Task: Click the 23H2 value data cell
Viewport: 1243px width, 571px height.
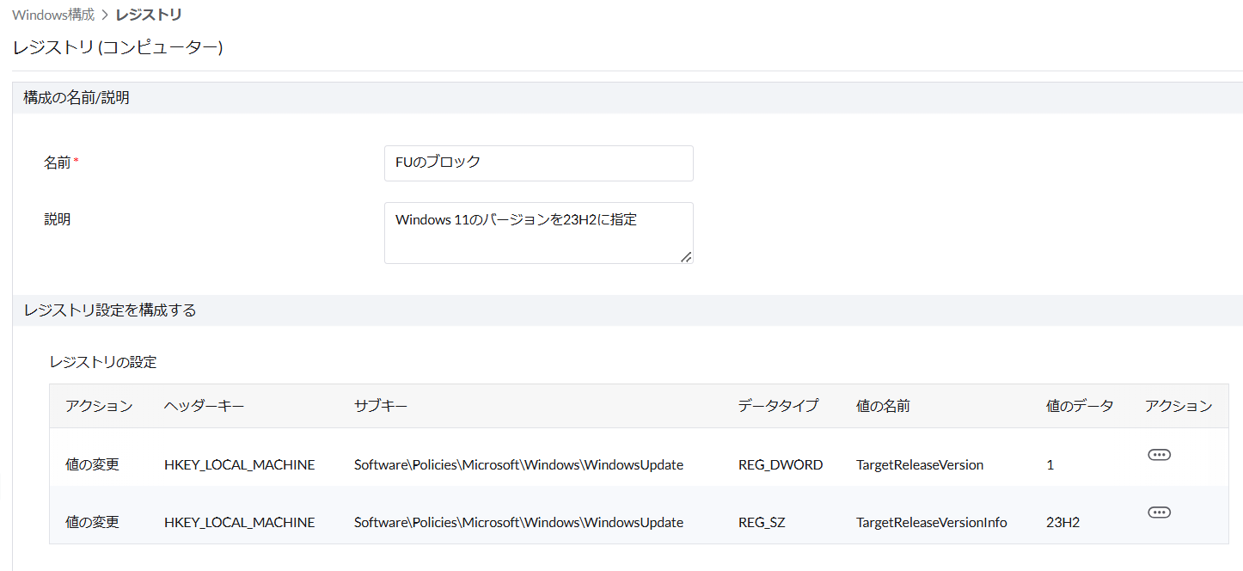Action: tap(1062, 522)
